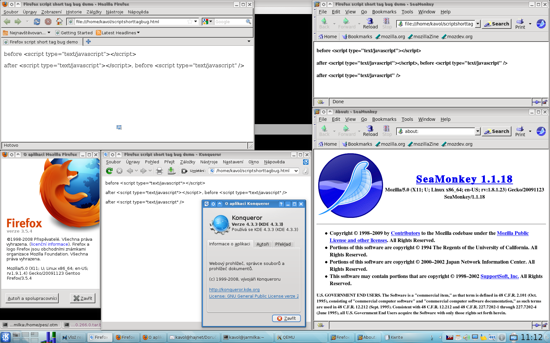Open the Tools menu in the About SeaMonkey window
This screenshot has height=343, width=550.
click(407, 119)
